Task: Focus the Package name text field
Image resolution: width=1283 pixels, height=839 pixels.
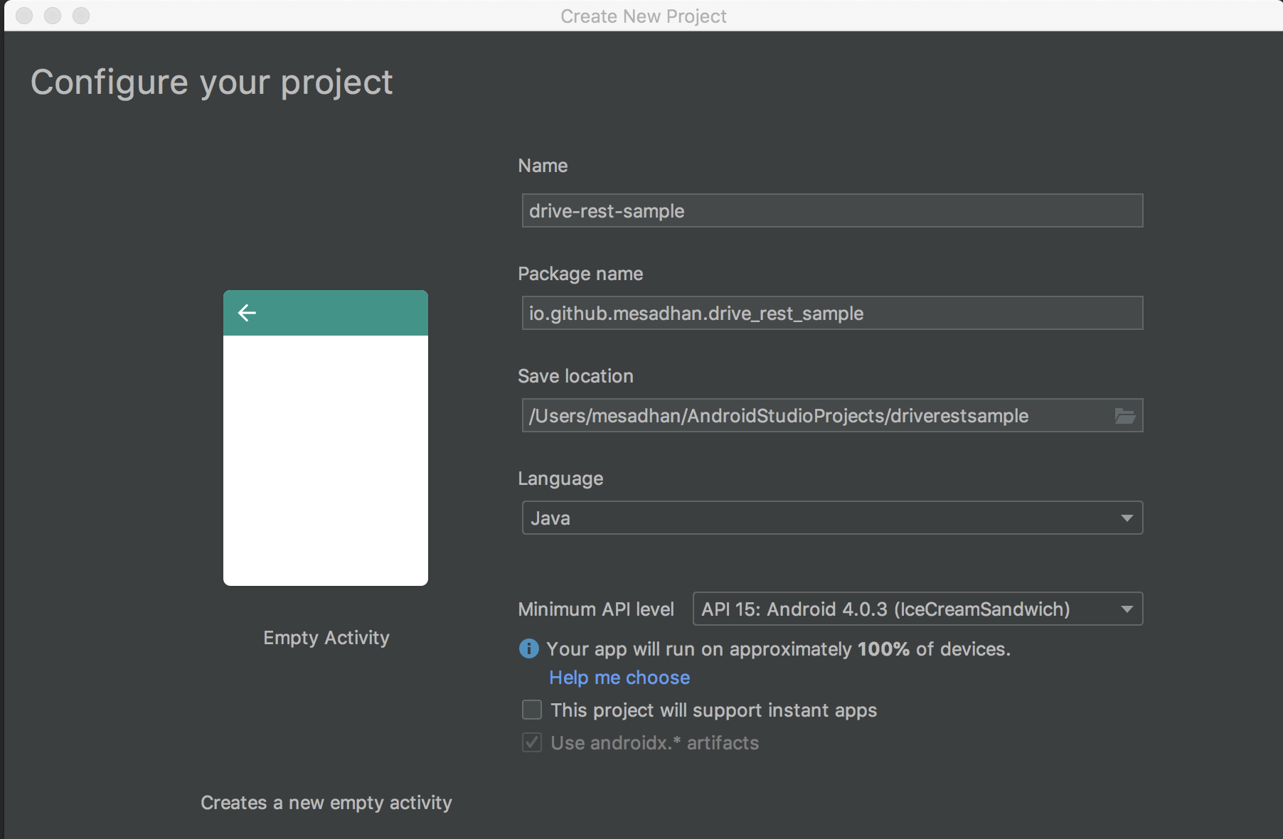Action: point(832,313)
